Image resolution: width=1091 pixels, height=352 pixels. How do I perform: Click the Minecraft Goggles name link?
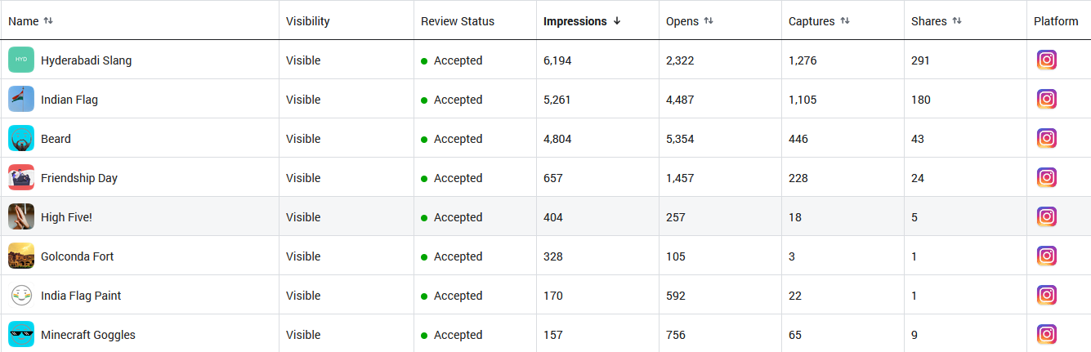tap(88, 335)
